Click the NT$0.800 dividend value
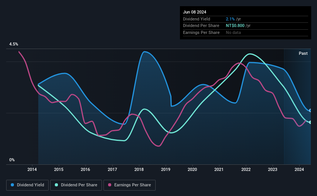317x196 pixels. pos(235,26)
